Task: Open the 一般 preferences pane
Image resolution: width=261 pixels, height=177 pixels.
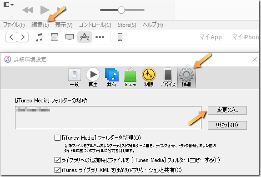Action: [x=75, y=77]
